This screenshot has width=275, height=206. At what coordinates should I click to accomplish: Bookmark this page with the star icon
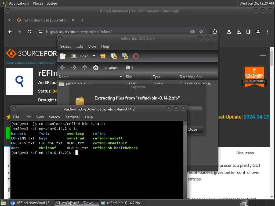(201, 32)
